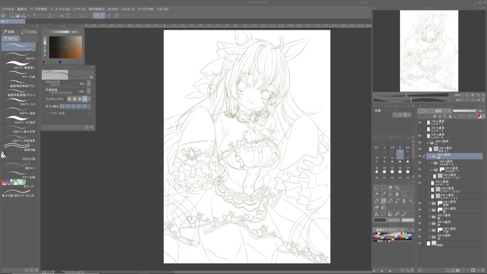This screenshot has width=487, height=274.
Task: Click wrench icon in tool property panel
Action: [92, 127]
